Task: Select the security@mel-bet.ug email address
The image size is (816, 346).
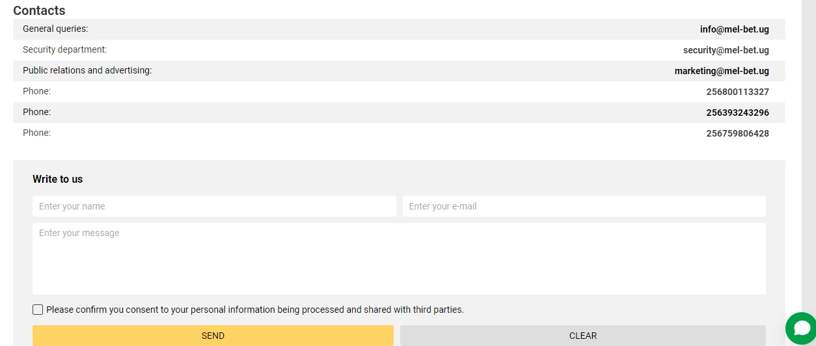Action: [726, 50]
